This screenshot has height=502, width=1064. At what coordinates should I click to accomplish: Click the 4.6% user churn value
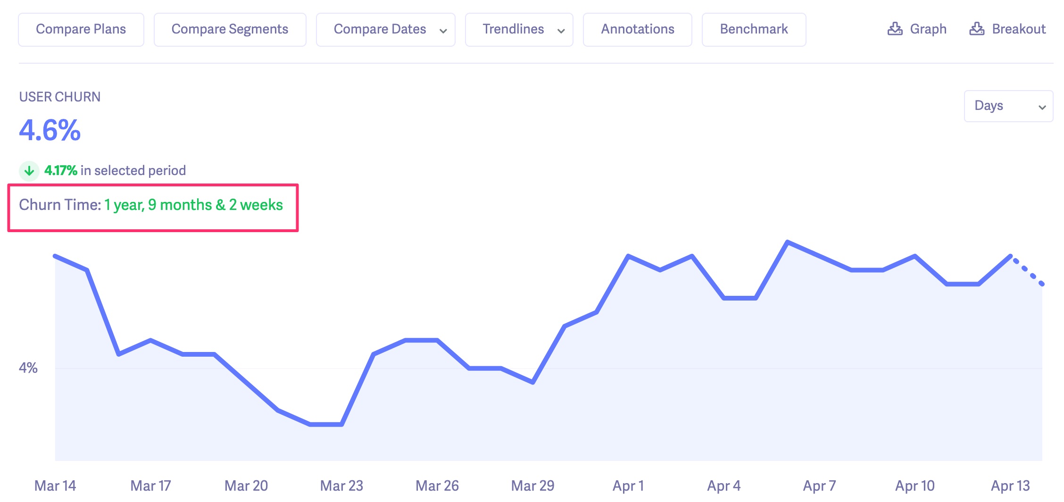tap(50, 130)
